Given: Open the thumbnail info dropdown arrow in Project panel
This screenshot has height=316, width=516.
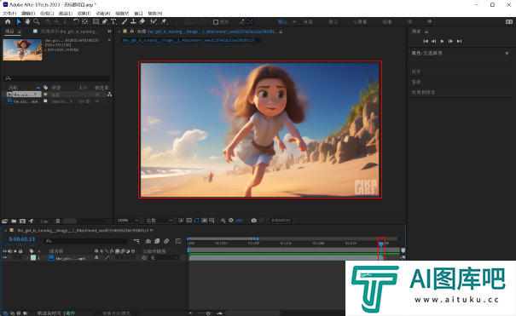Looking at the screenshot, I should (x=109, y=40).
